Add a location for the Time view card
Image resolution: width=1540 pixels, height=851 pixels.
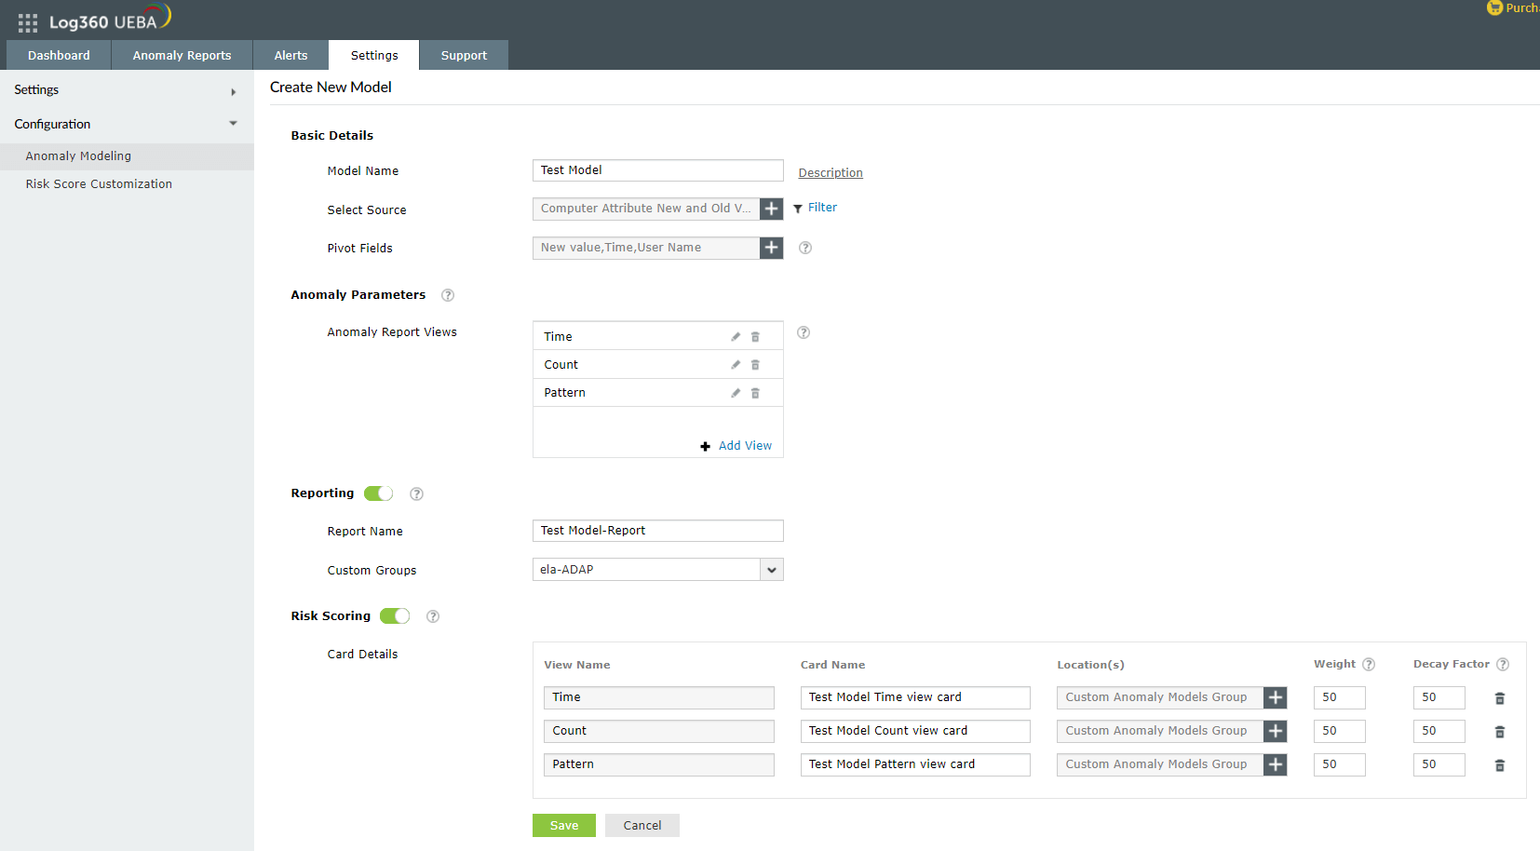pyautogui.click(x=1275, y=697)
